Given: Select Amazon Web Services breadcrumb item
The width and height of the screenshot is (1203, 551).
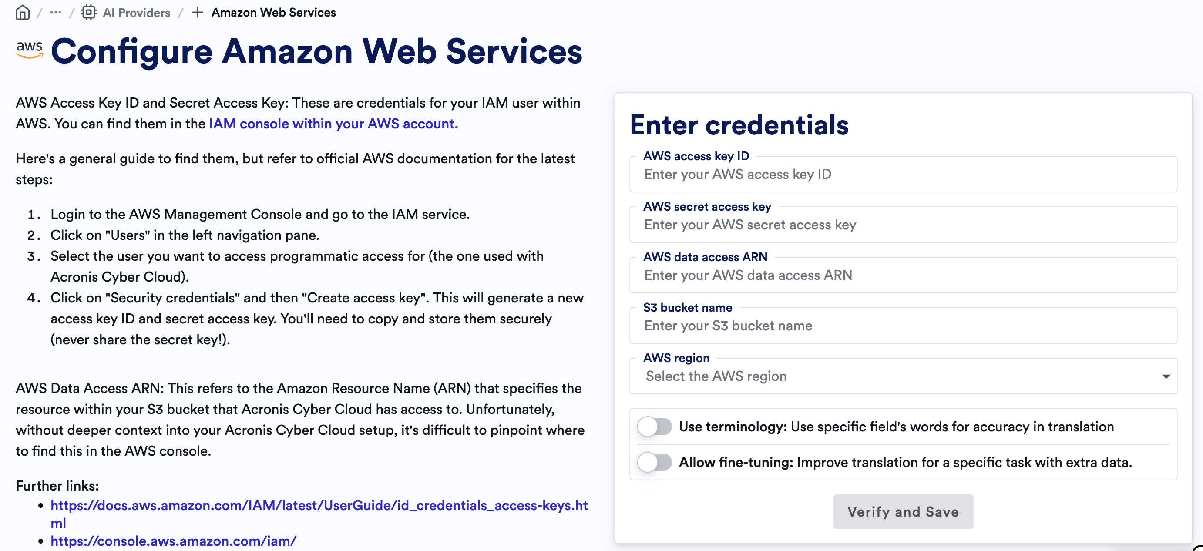Looking at the screenshot, I should (273, 13).
